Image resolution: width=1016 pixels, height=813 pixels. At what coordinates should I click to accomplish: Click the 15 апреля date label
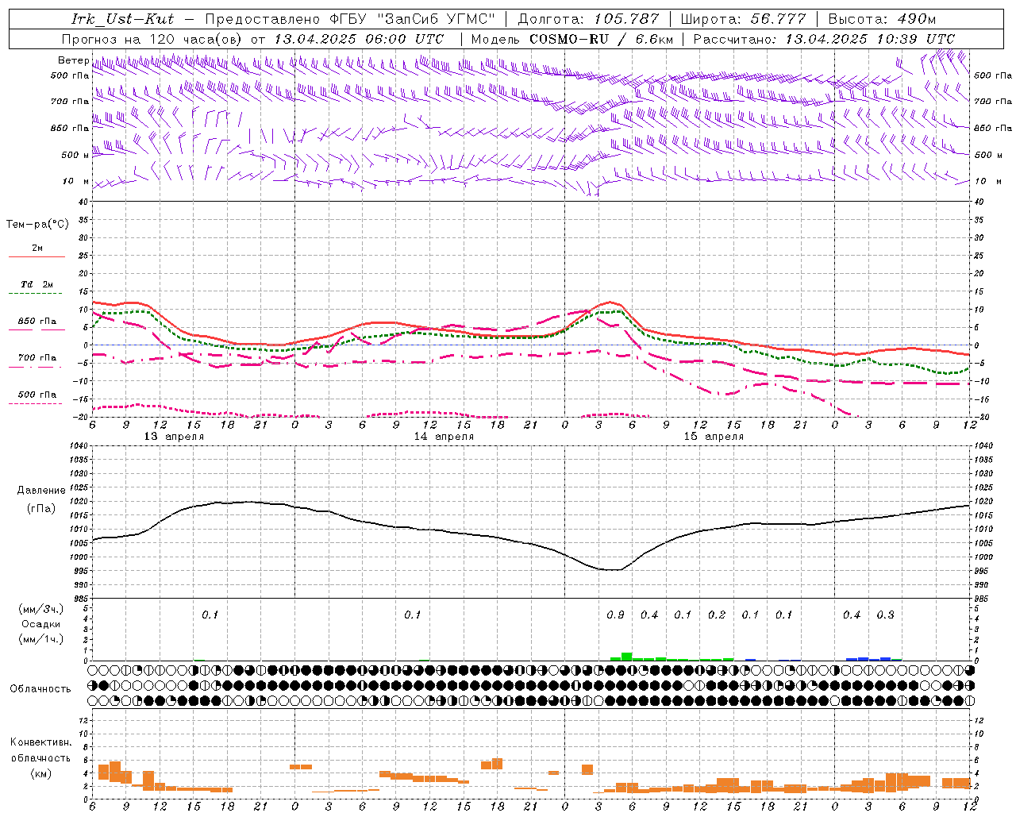(x=714, y=437)
